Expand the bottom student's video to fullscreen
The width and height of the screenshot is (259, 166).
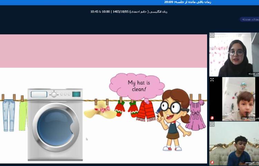tap(212, 124)
